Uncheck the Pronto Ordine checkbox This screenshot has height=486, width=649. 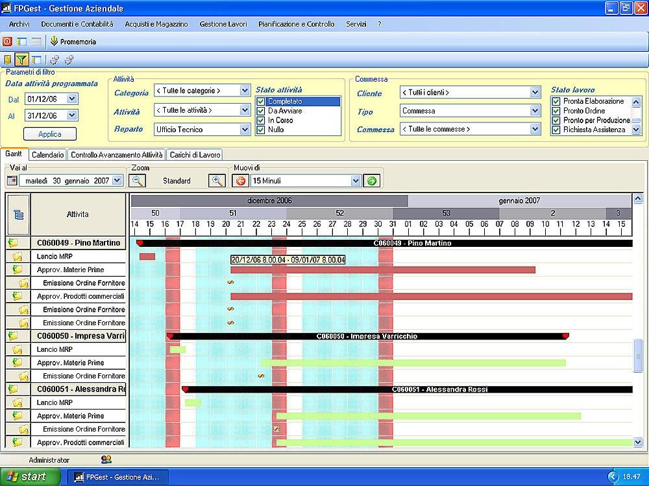click(555, 110)
